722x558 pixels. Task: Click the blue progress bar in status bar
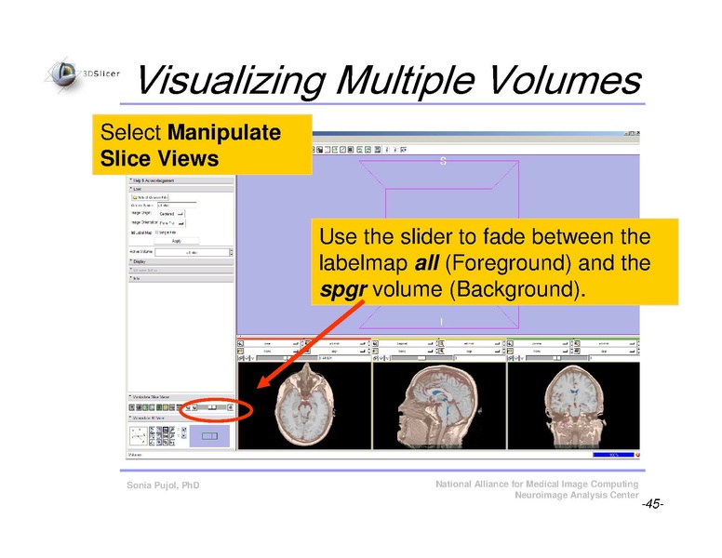(613, 455)
